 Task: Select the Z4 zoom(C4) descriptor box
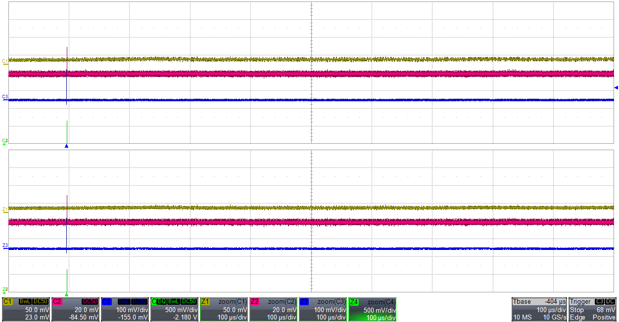point(373,309)
